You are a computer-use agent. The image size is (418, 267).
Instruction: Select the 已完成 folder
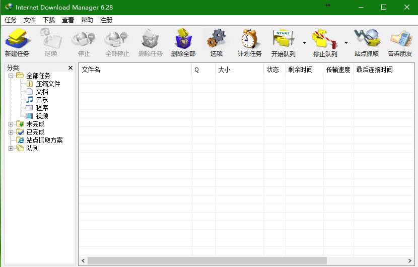pyautogui.click(x=35, y=132)
